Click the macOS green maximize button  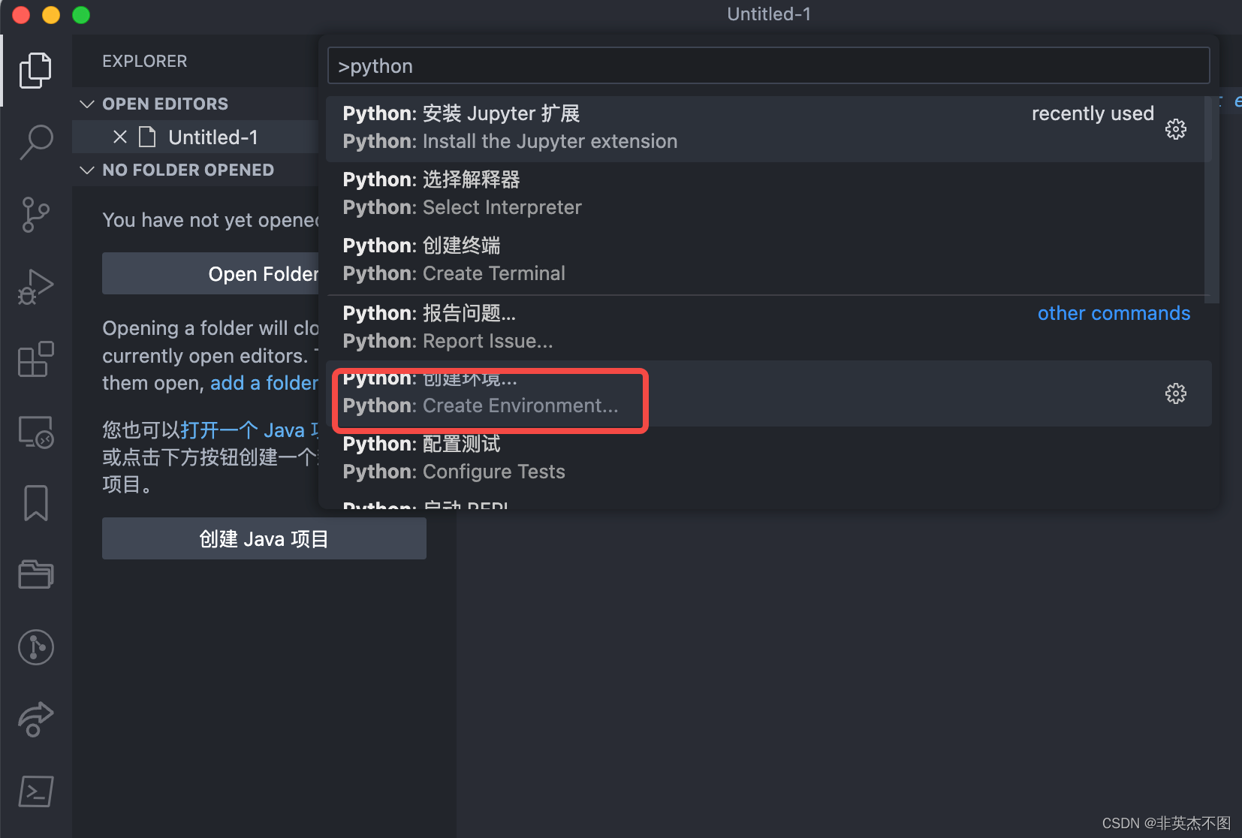tap(81, 15)
